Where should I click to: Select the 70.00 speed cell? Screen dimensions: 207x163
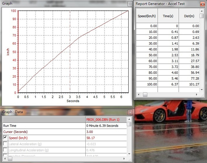tap(147, 67)
